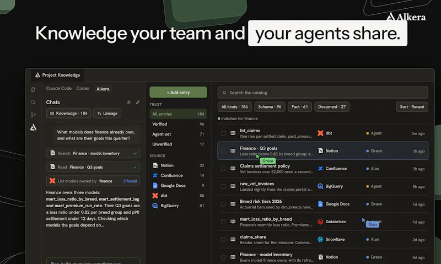Click the book icon on claims_share row

click(233, 240)
